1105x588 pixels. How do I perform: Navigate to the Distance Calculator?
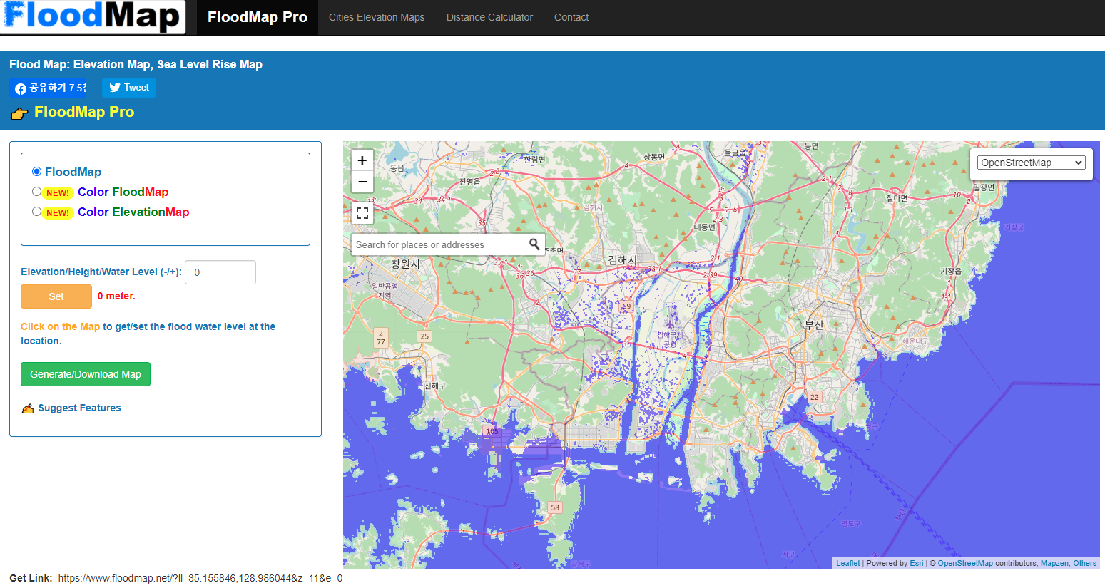(489, 17)
